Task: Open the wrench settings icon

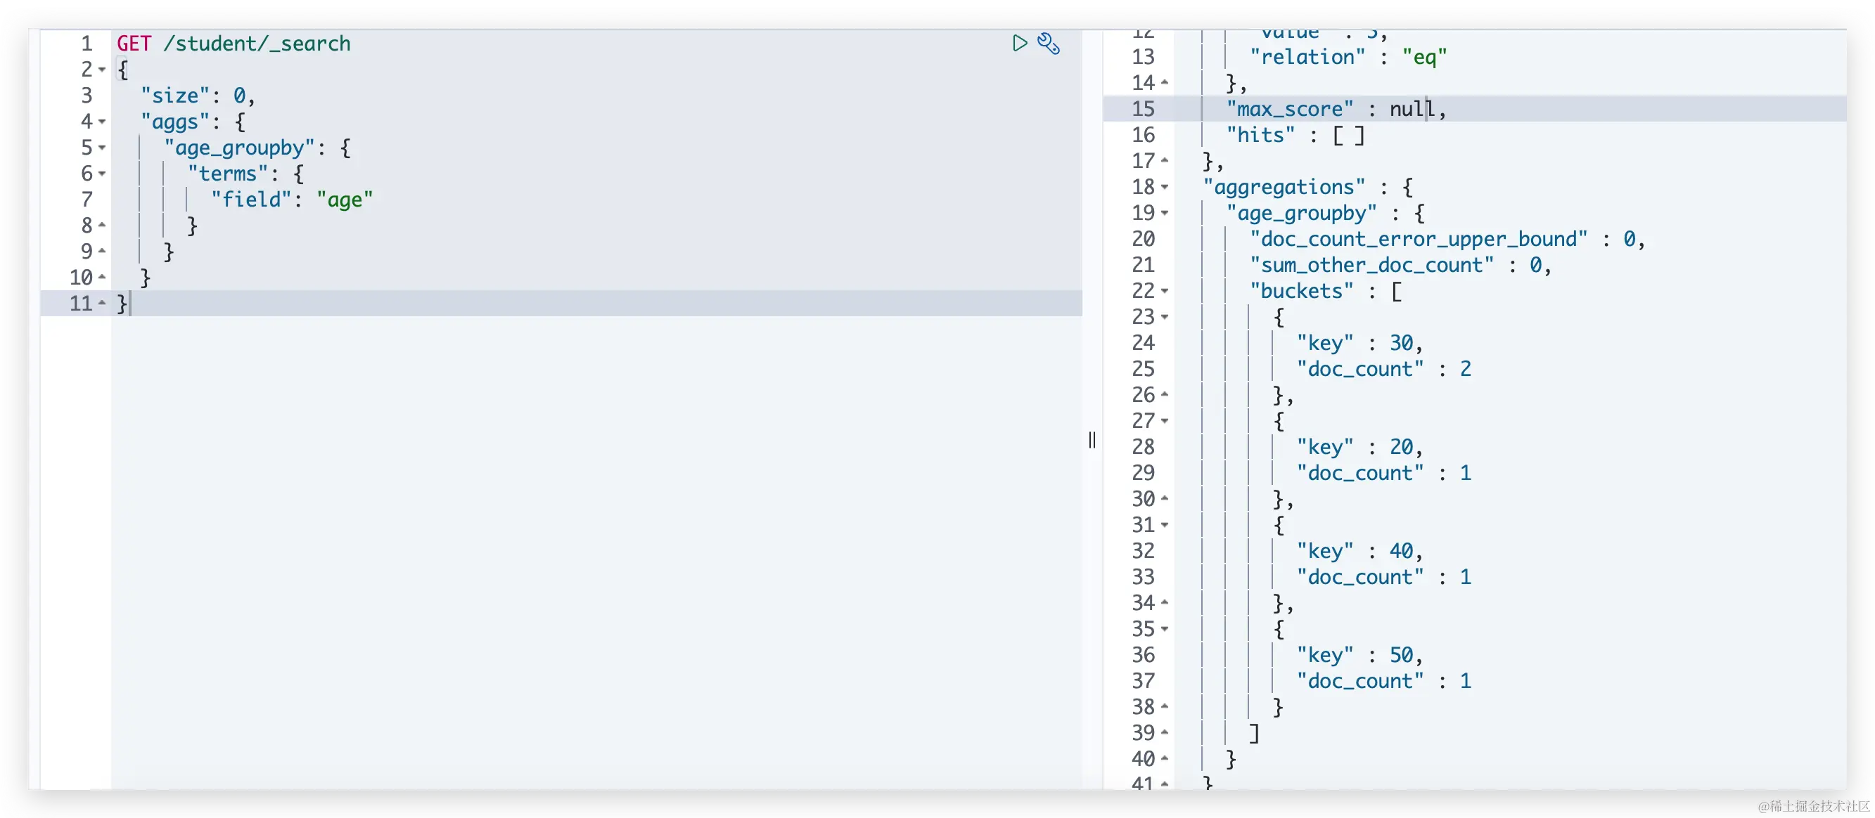Action: (x=1048, y=44)
